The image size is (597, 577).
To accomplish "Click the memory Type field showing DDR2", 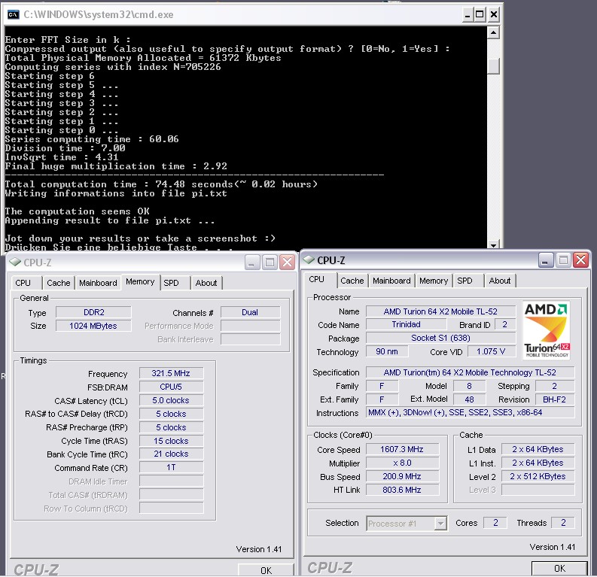I will click(x=93, y=312).
